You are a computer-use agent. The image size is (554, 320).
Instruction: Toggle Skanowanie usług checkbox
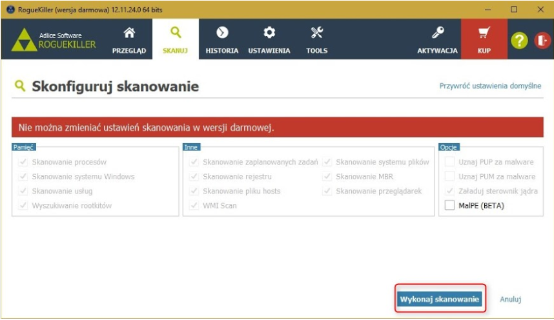point(23,191)
